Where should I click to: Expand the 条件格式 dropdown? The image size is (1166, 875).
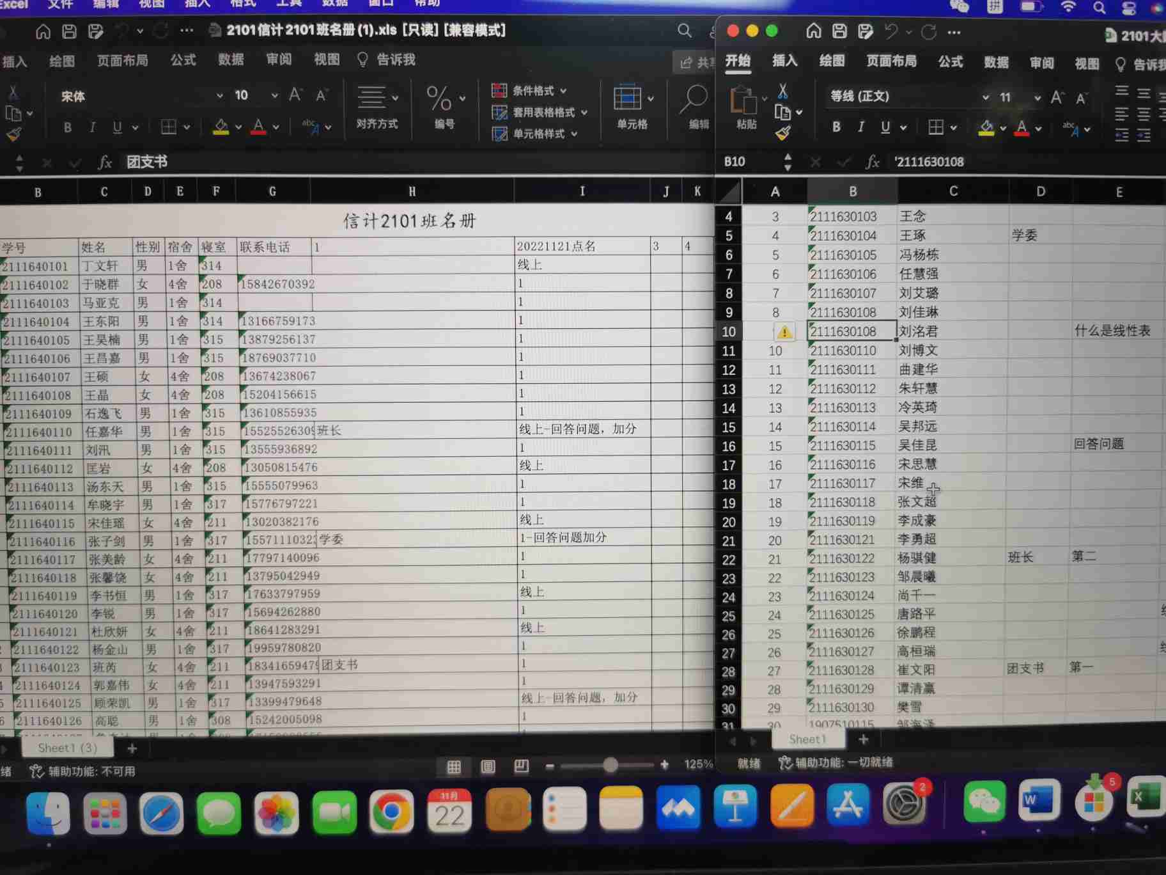pos(563,91)
